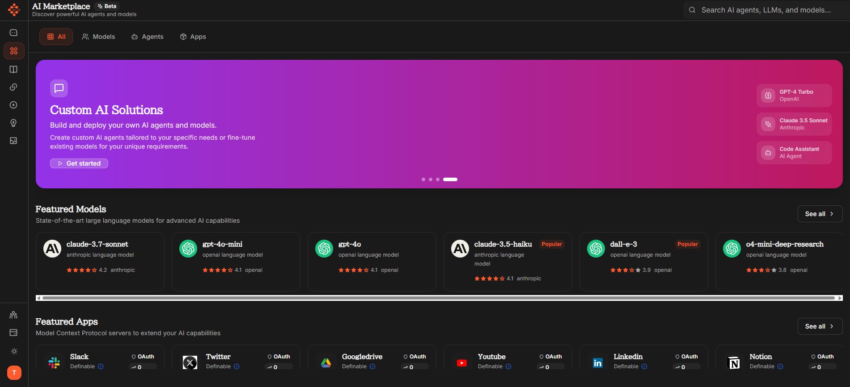850x387 pixels.
Task: Toggle the sun theme icon in sidebar
Action: coord(14,351)
